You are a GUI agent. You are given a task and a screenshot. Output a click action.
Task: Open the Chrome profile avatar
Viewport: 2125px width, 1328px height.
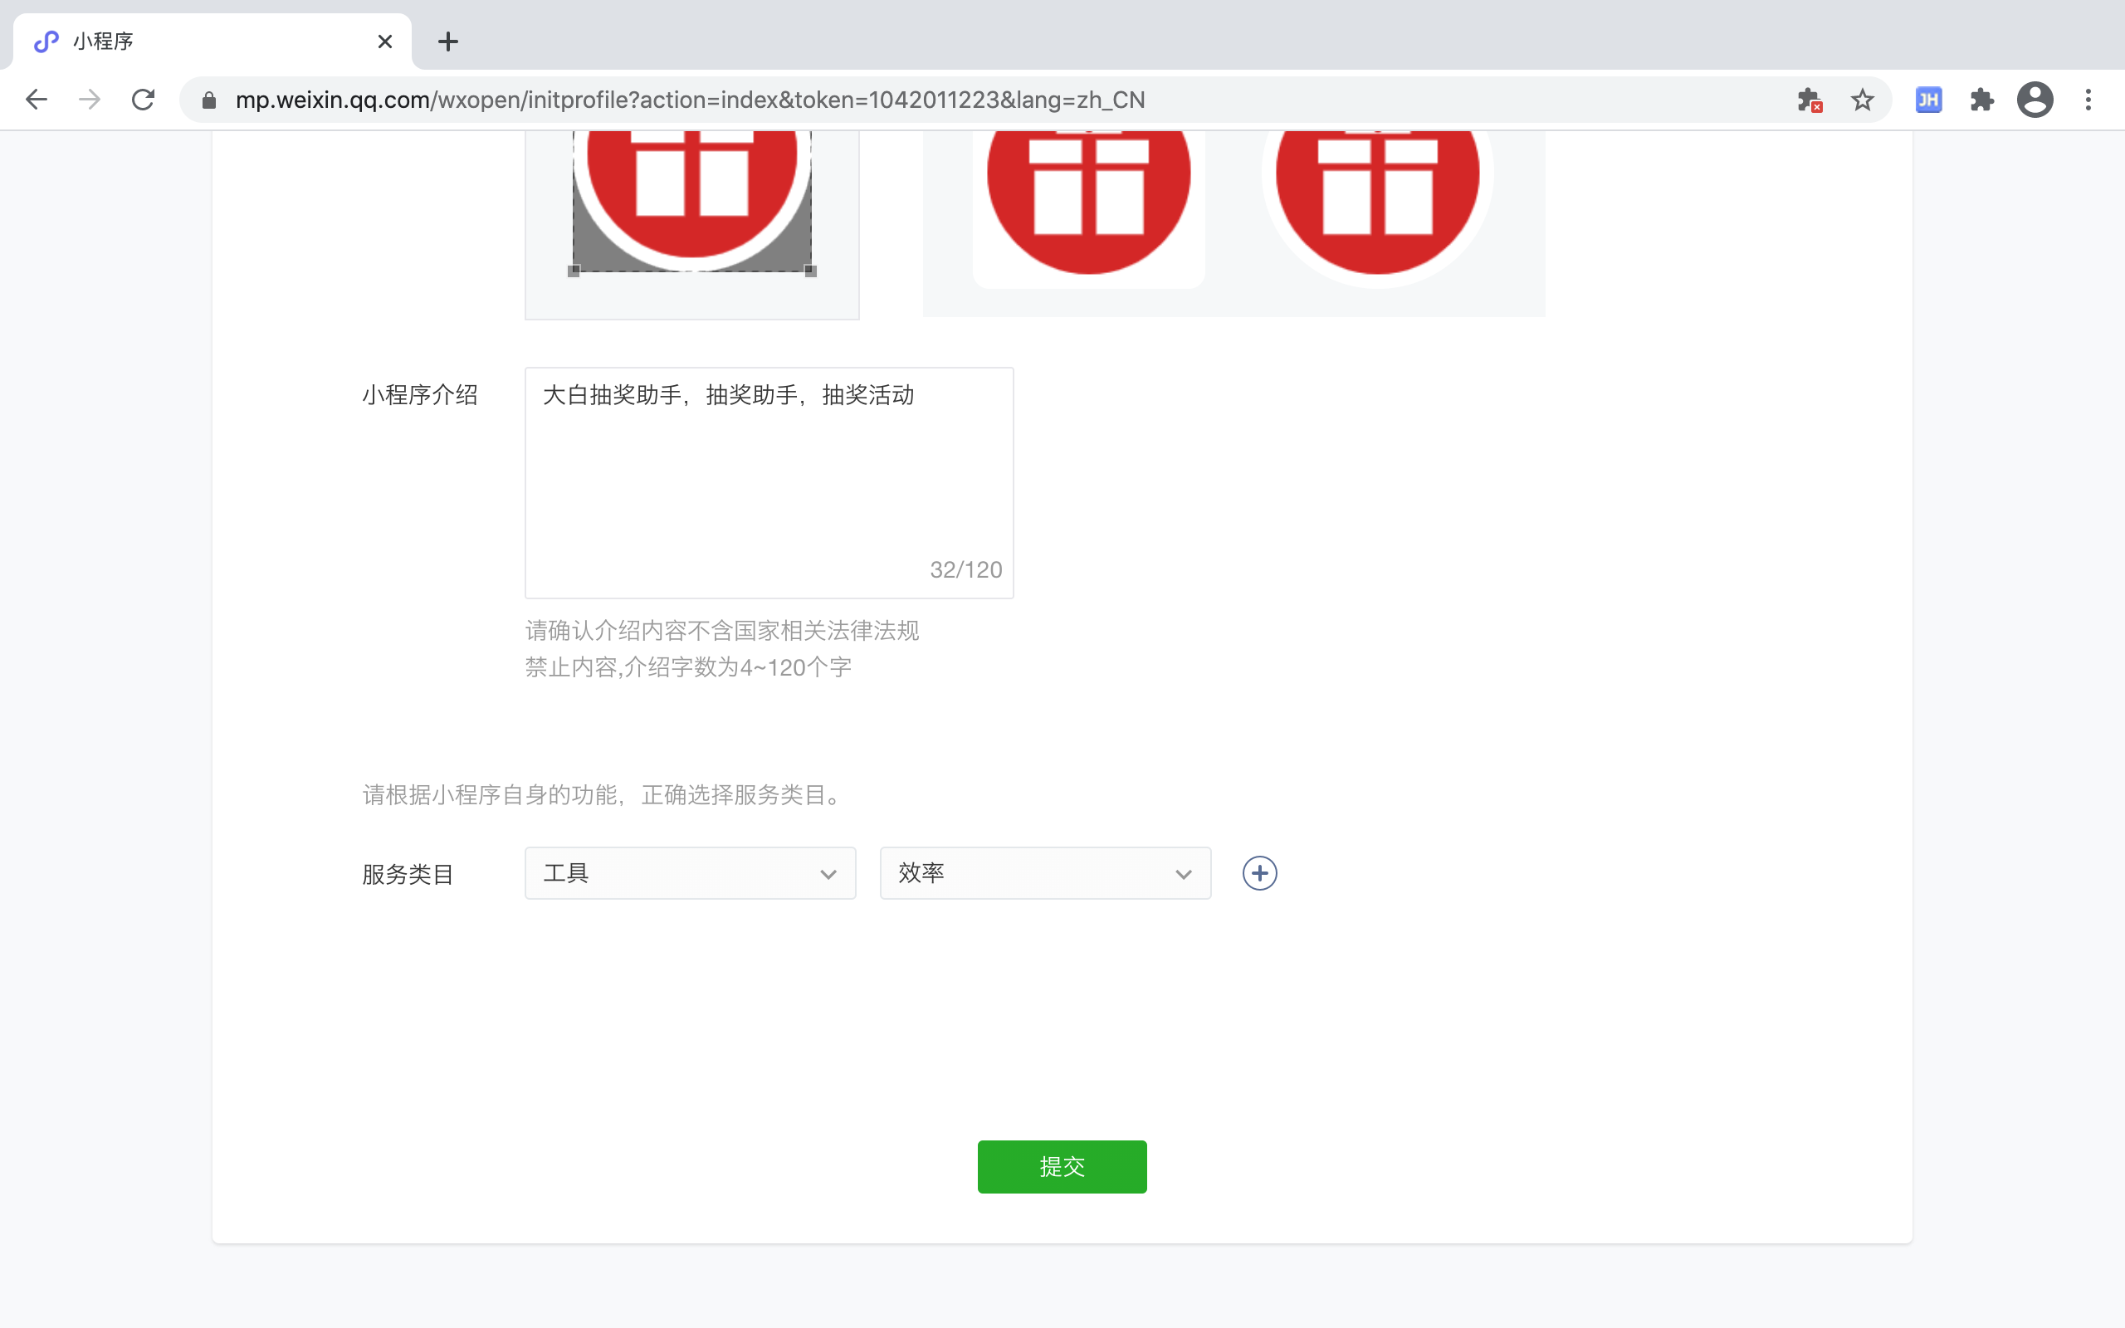[2035, 100]
